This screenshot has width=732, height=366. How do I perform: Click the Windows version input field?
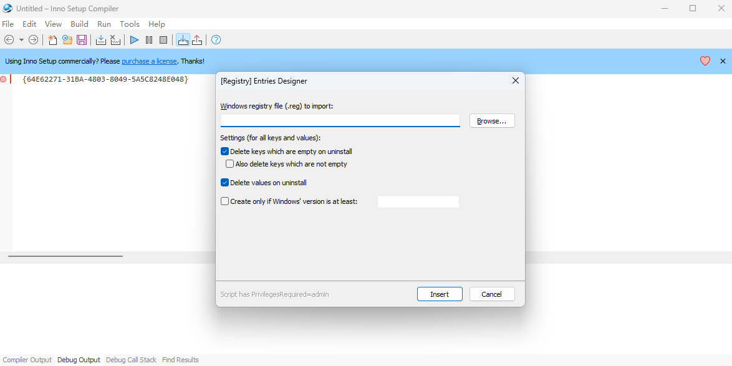(x=418, y=201)
